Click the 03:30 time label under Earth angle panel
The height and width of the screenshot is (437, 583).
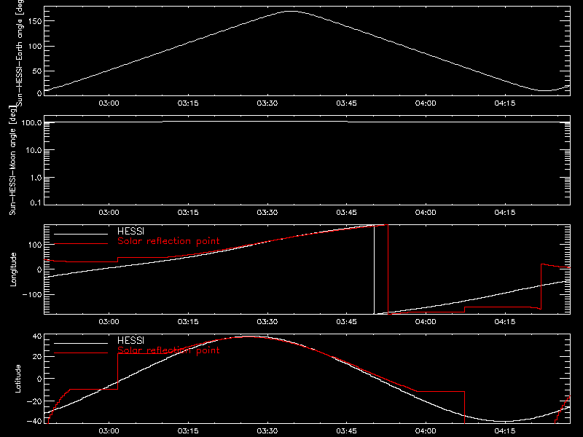pos(267,103)
